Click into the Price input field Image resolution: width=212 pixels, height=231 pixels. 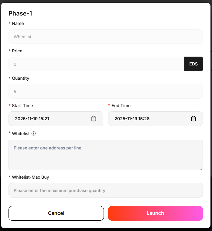click(x=96, y=64)
